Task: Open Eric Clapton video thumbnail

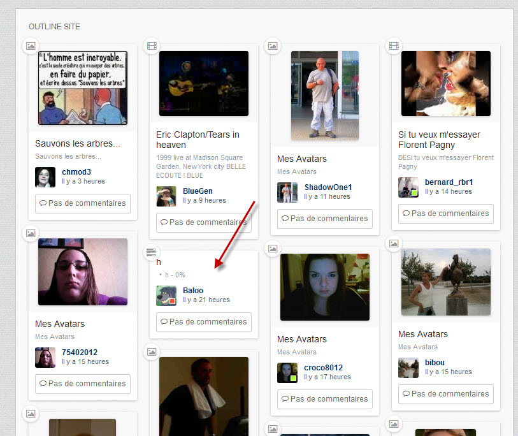Action: tap(203, 84)
